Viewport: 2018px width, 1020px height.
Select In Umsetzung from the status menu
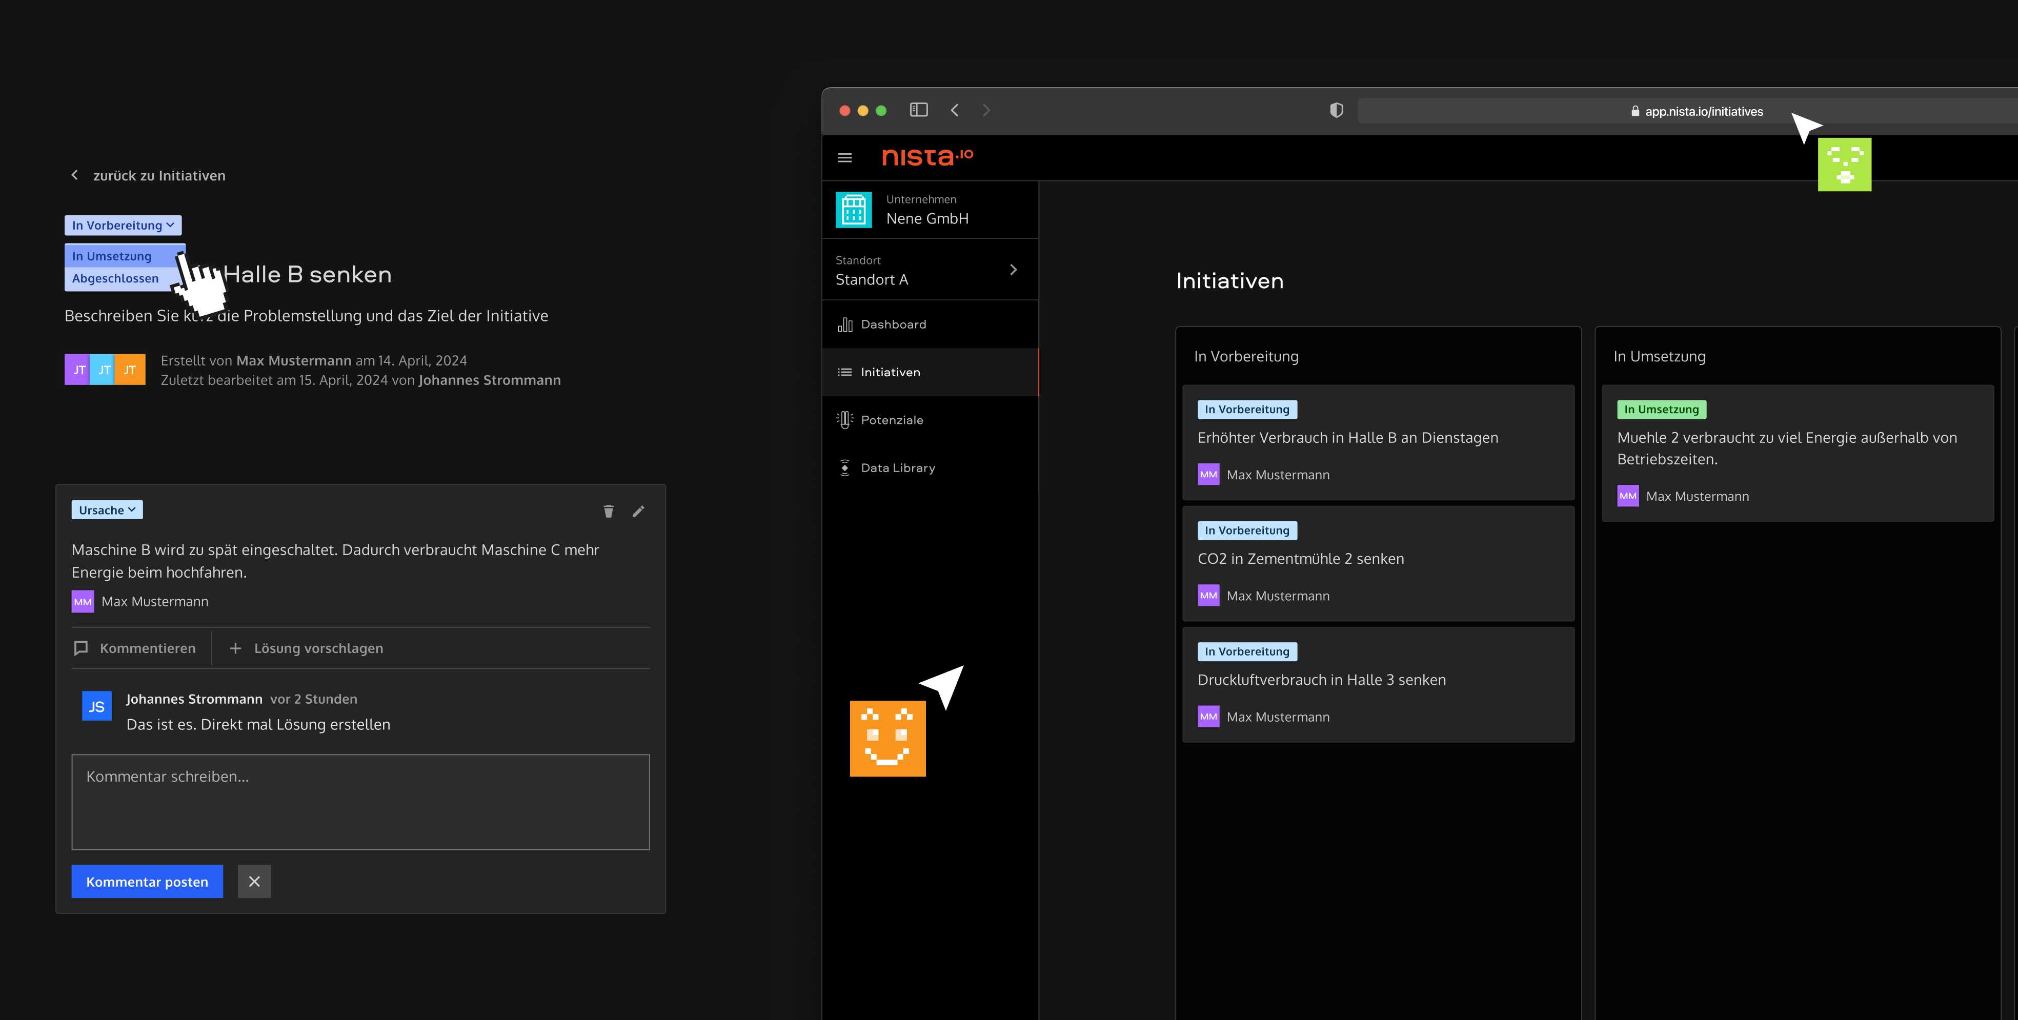112,256
